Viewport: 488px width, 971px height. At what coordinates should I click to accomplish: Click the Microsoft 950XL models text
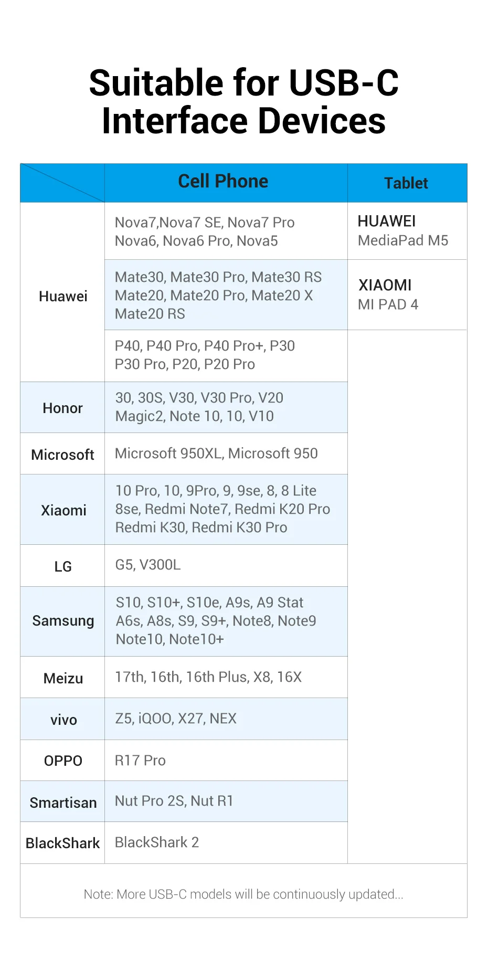pyautogui.click(x=216, y=453)
